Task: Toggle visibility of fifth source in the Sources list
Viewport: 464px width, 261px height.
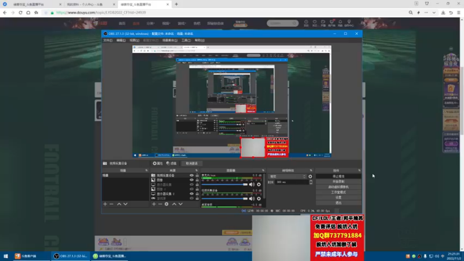Action: 191,194
